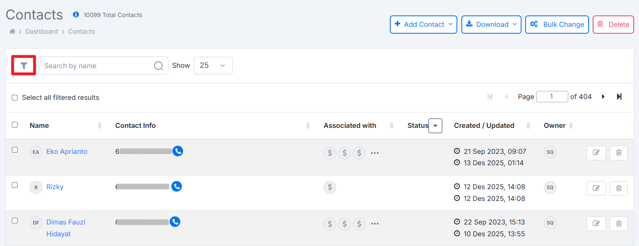Go to the last page of contacts

pyautogui.click(x=619, y=97)
